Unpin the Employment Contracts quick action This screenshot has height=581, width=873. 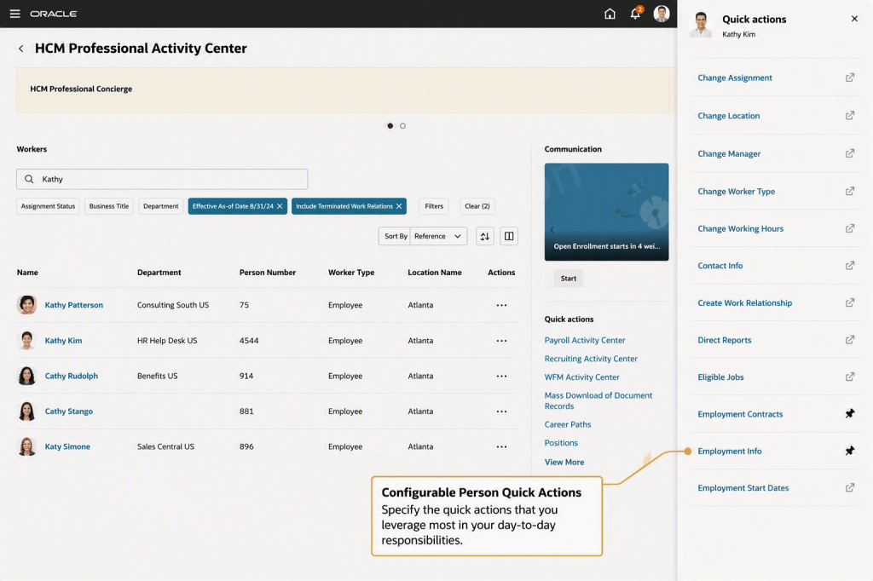coord(850,413)
